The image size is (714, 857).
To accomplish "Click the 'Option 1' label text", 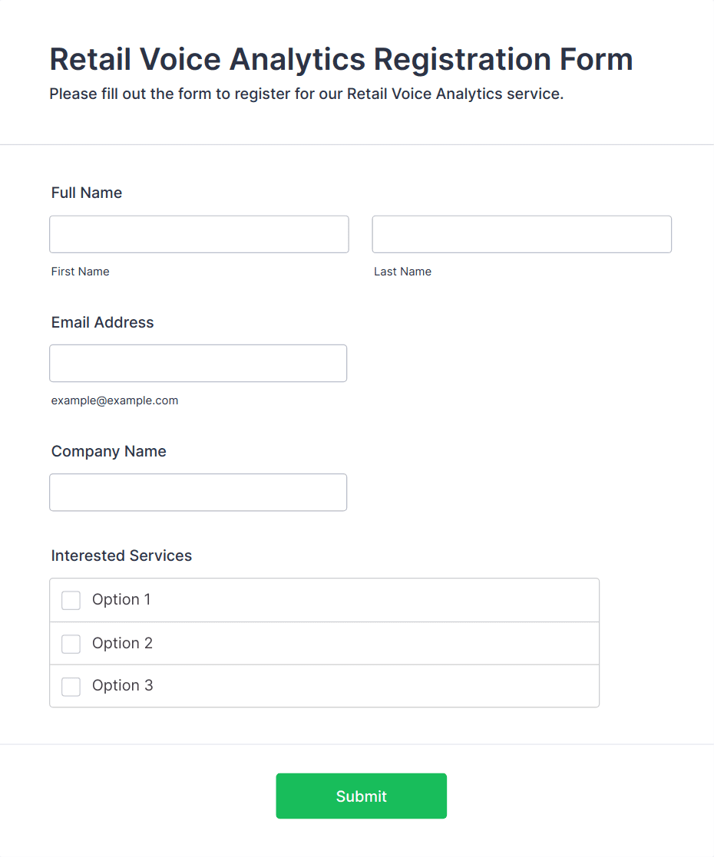I will click(x=121, y=599).
